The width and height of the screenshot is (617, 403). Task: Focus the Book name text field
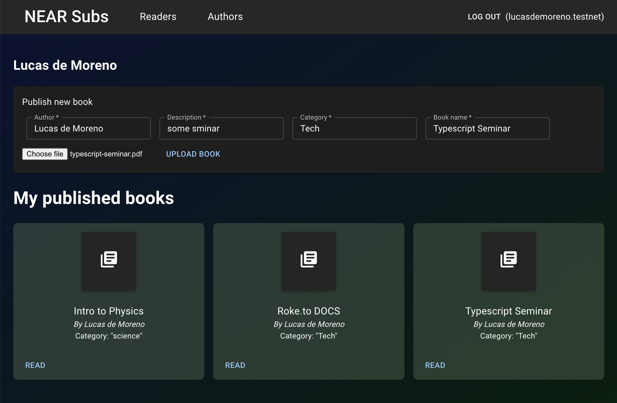tap(487, 128)
